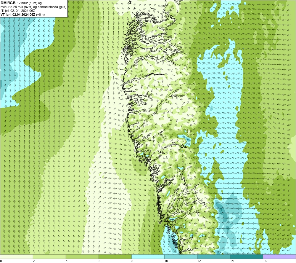Select the 12–14 m/s teal swatch

tap(213, 257)
